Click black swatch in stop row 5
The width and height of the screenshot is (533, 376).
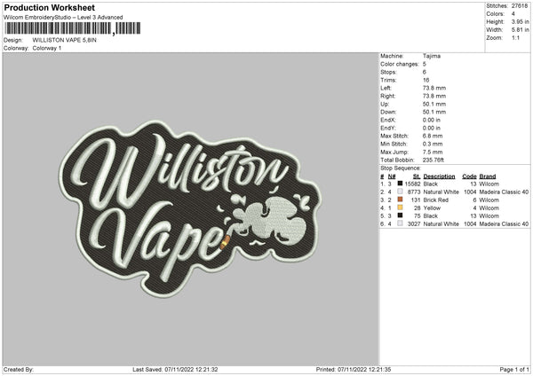coord(400,215)
